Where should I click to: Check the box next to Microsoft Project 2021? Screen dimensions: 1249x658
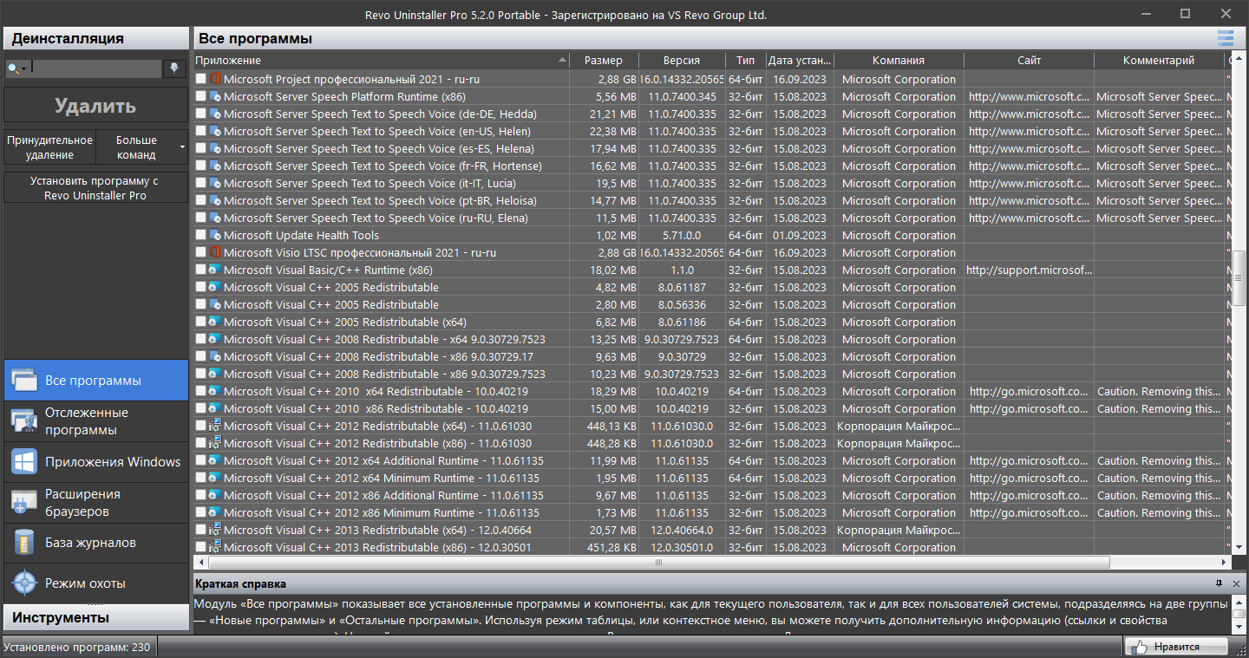click(x=201, y=79)
